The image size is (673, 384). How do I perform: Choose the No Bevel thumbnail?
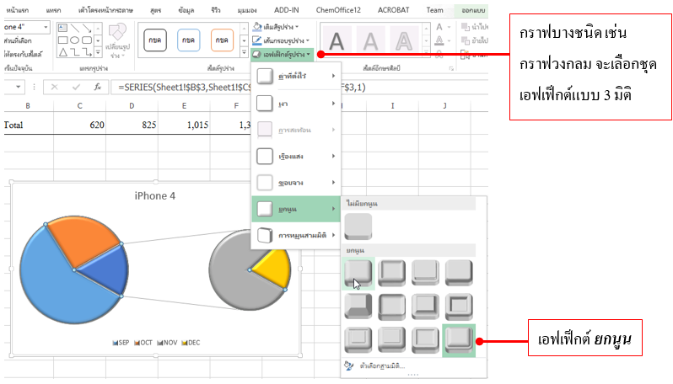pos(358,227)
